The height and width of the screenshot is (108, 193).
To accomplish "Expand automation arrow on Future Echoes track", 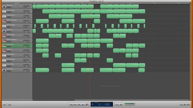I will (x=31, y=37).
